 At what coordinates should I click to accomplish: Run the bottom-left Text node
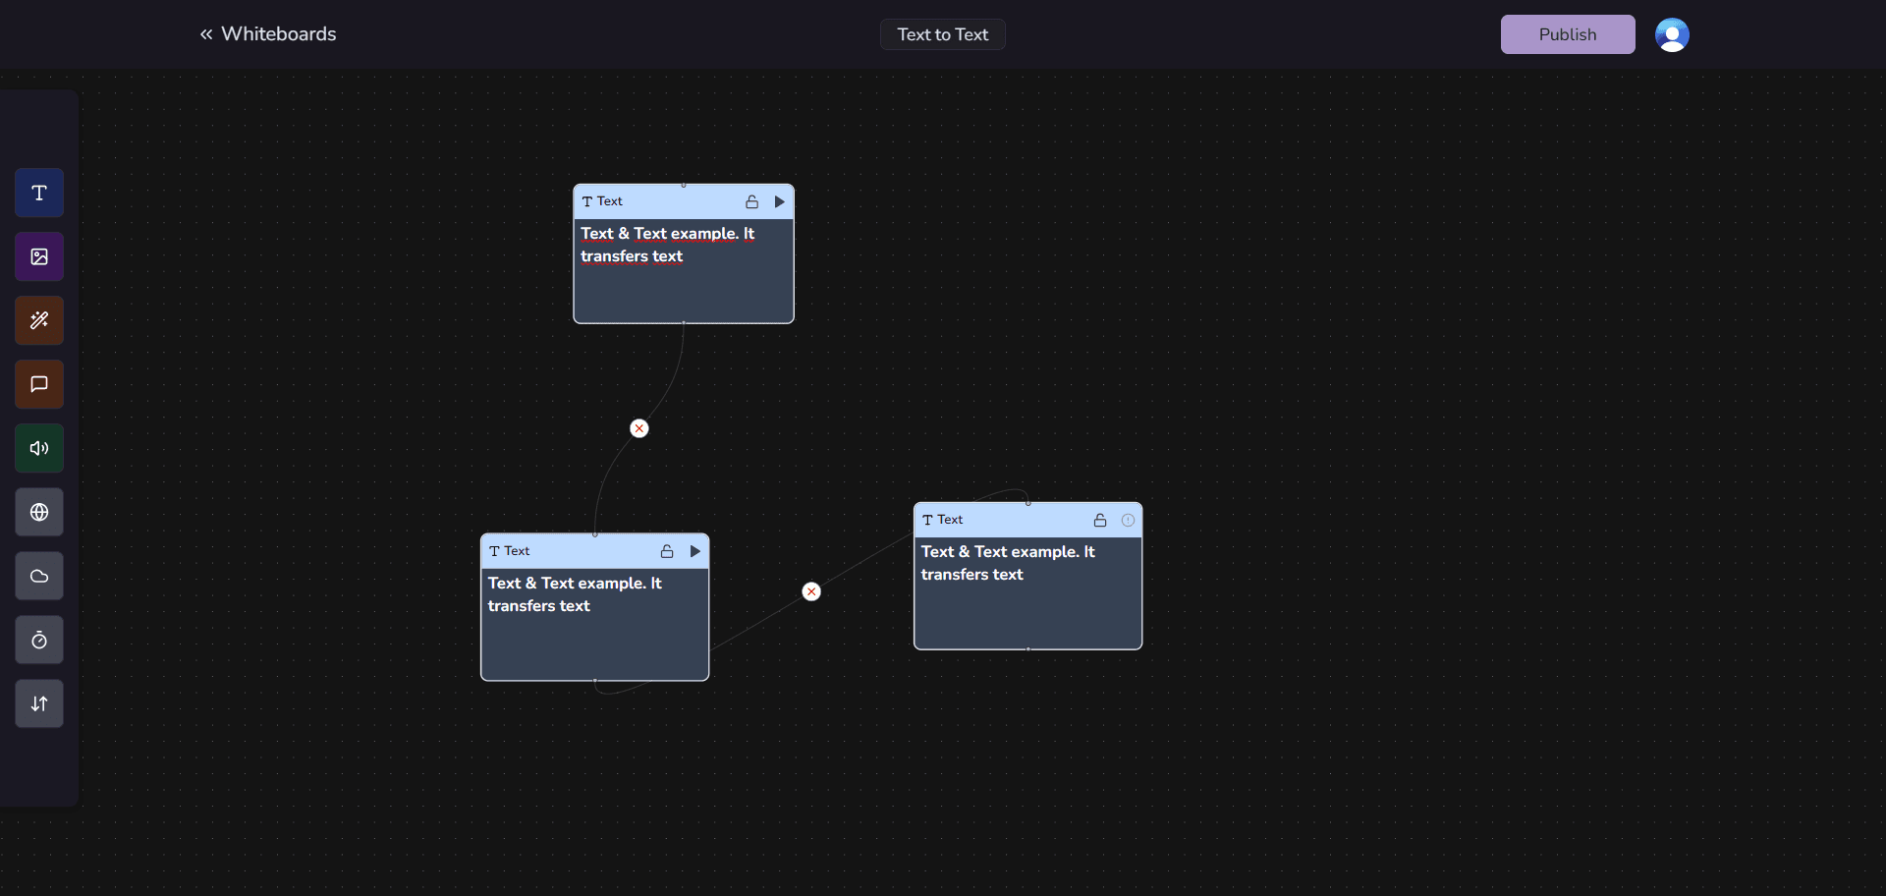coord(695,551)
